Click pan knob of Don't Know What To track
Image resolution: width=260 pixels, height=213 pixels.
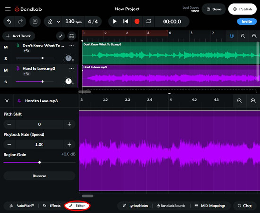tap(69, 58)
